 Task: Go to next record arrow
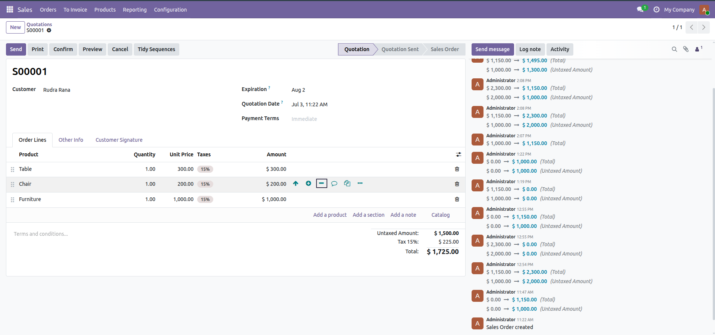(x=703, y=27)
